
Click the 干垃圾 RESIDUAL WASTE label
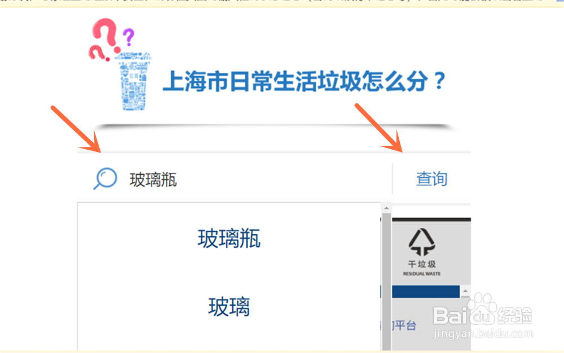coord(422,268)
